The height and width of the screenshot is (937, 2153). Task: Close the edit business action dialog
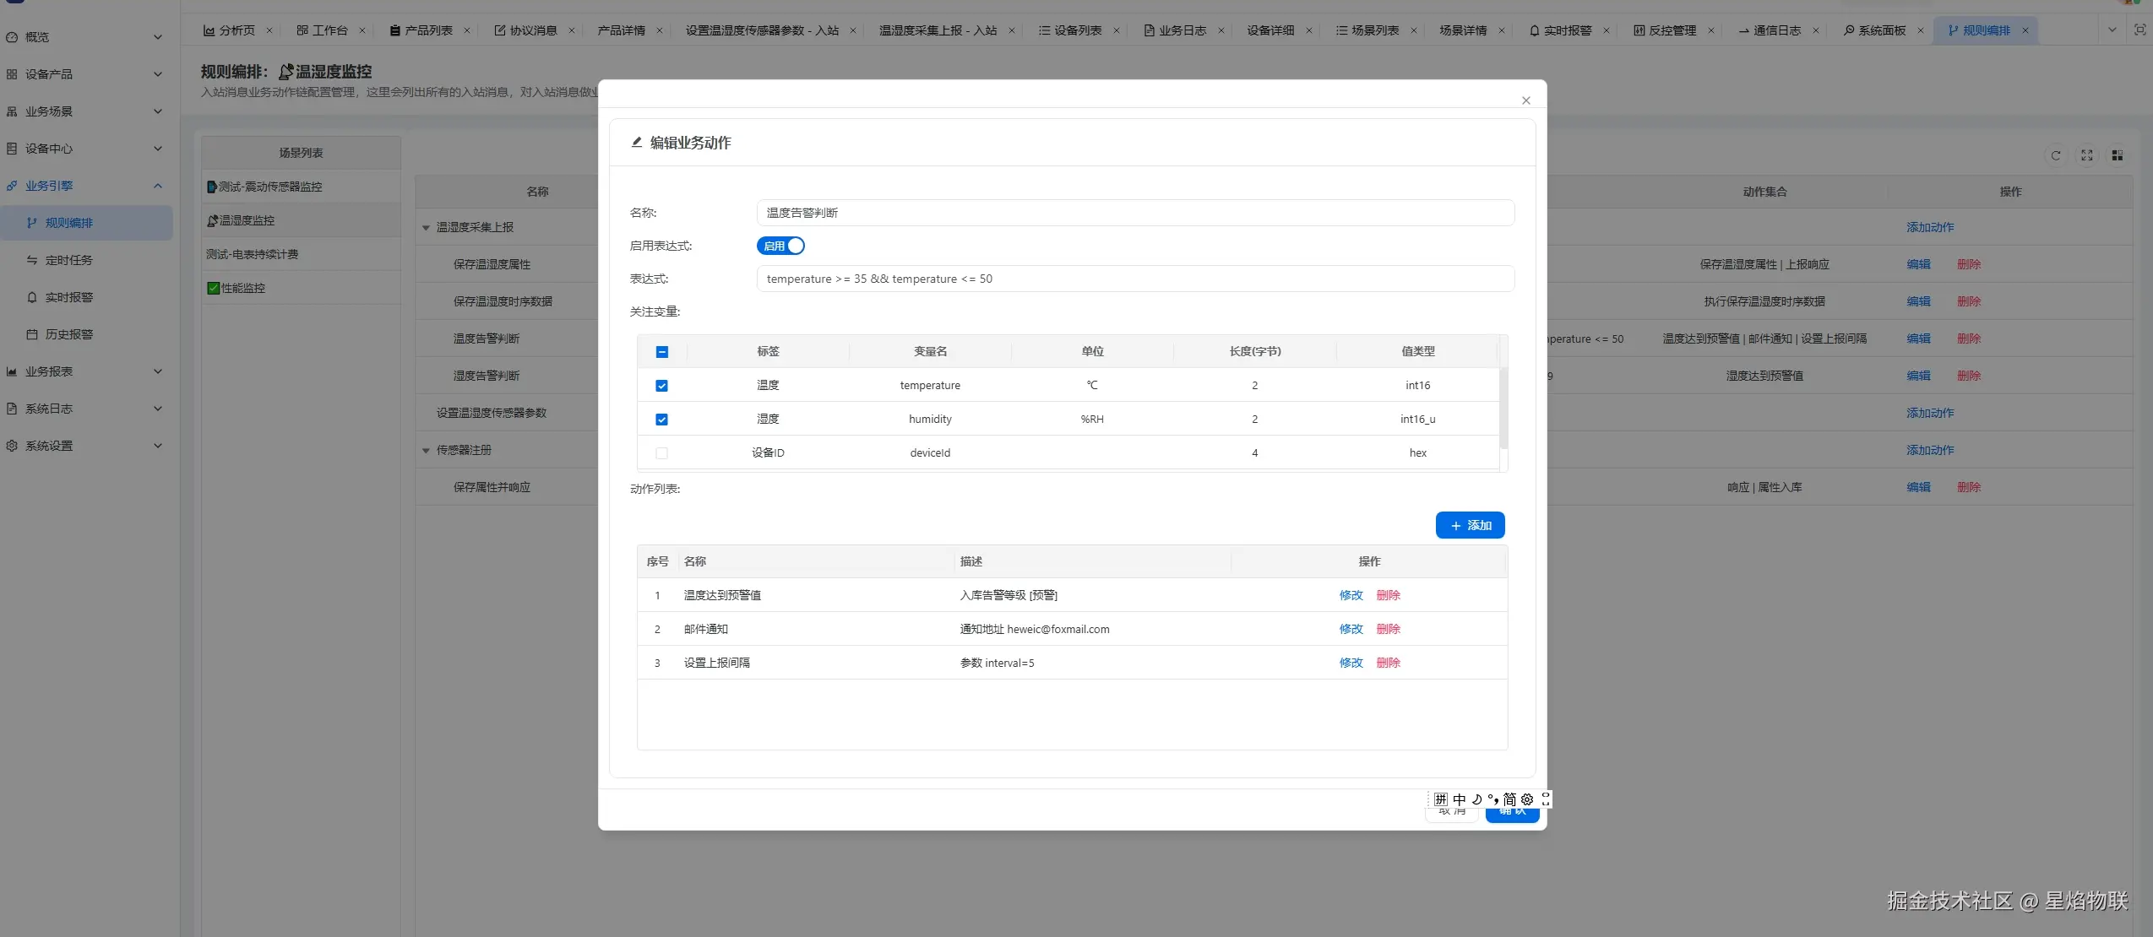1526,100
